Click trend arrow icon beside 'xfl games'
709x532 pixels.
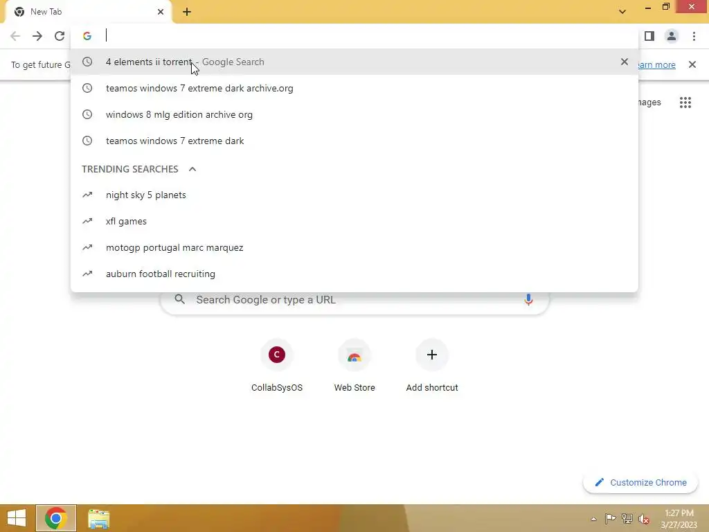pos(87,221)
